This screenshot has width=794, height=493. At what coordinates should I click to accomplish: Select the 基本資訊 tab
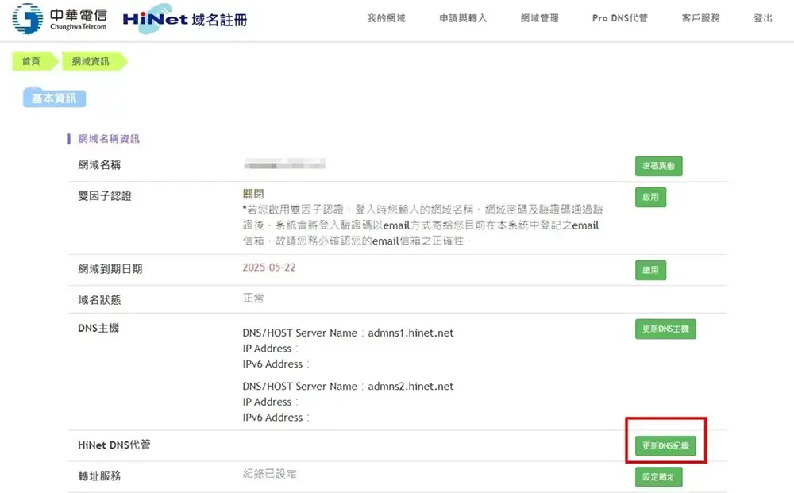pos(54,98)
